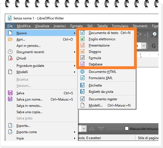
Task: Click the Etichette labels icon
Action: (x=82, y=85)
